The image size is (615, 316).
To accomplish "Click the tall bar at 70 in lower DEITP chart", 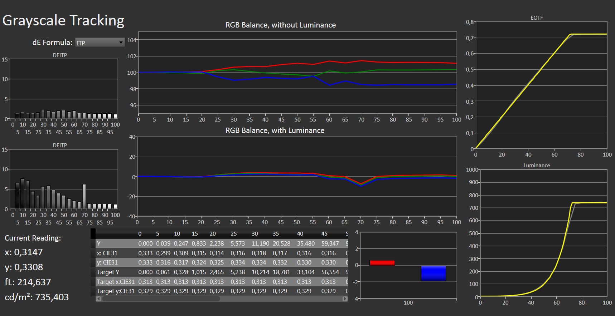I will [x=84, y=197].
